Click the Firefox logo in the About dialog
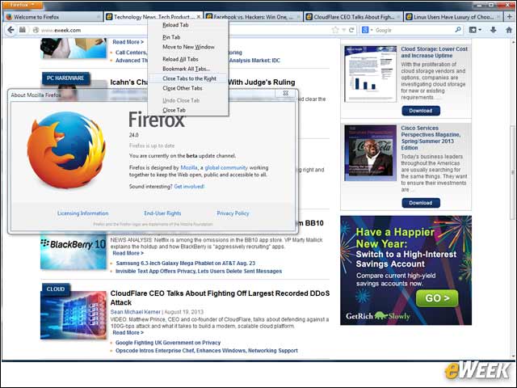 66,150
